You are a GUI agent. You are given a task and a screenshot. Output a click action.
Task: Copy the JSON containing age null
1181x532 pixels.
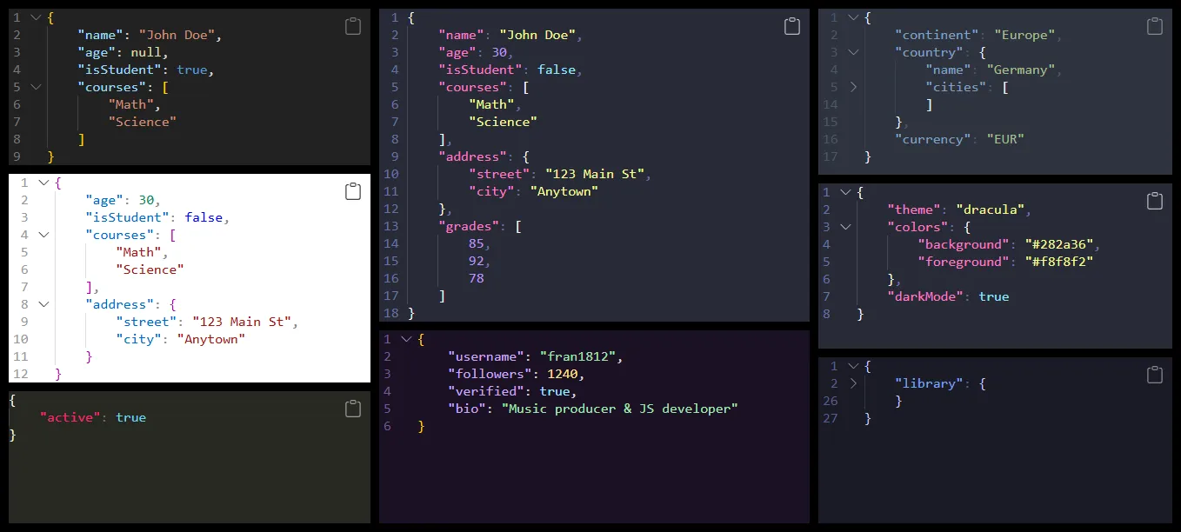click(353, 26)
